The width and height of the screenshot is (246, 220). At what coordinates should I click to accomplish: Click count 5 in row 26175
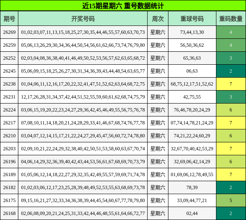pyautogui.click(x=231, y=200)
